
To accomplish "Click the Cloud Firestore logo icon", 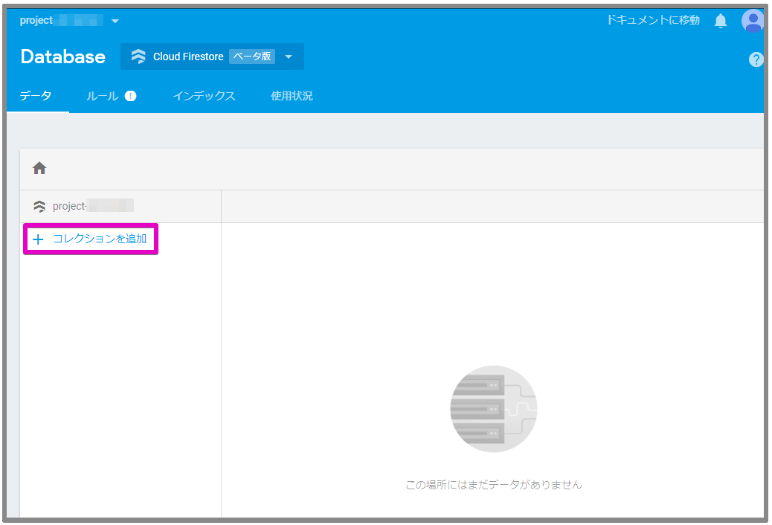I will 139,56.
